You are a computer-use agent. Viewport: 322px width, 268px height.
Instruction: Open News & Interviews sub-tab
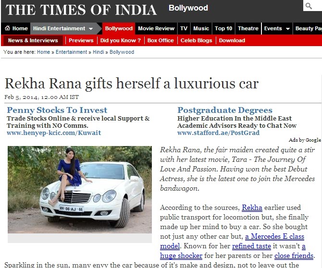click(33, 40)
